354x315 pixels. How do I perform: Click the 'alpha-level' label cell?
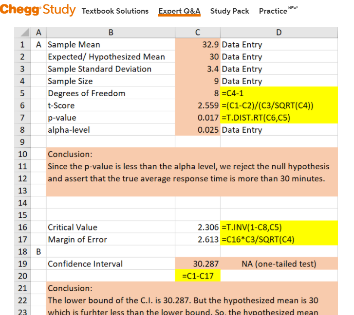111,130
